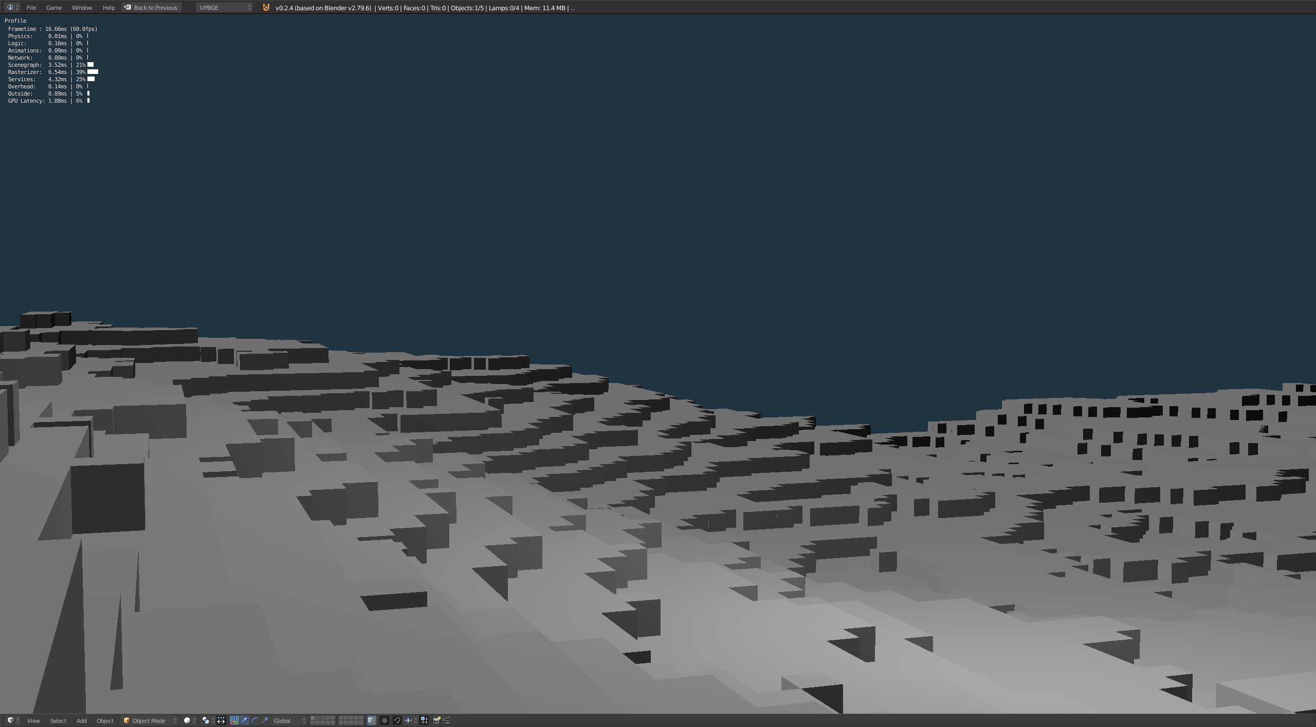Open the View menu in 3D header
Viewport: 1316px width, 727px height.
pos(33,721)
